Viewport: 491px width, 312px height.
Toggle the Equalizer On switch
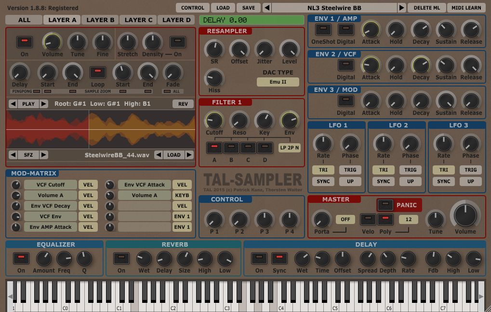click(x=21, y=258)
